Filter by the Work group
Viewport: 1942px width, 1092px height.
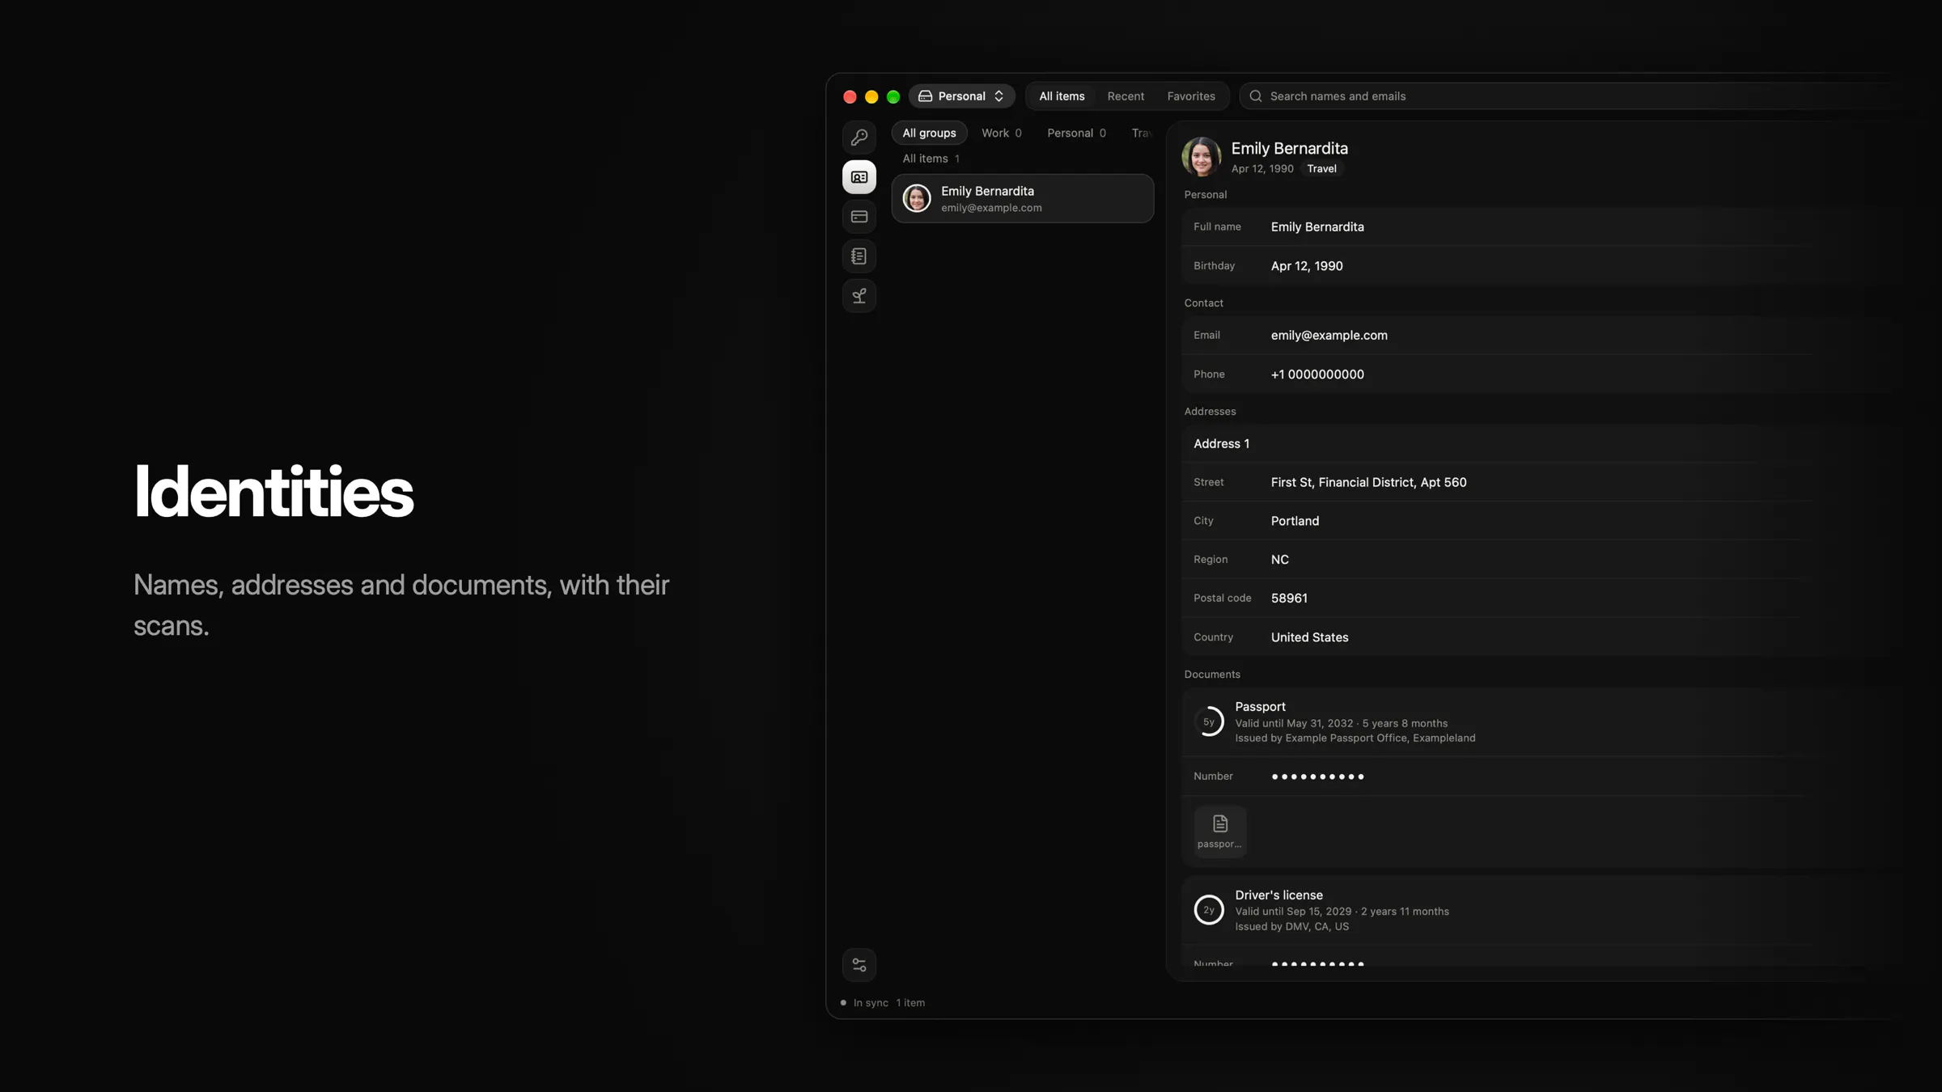point(1001,133)
